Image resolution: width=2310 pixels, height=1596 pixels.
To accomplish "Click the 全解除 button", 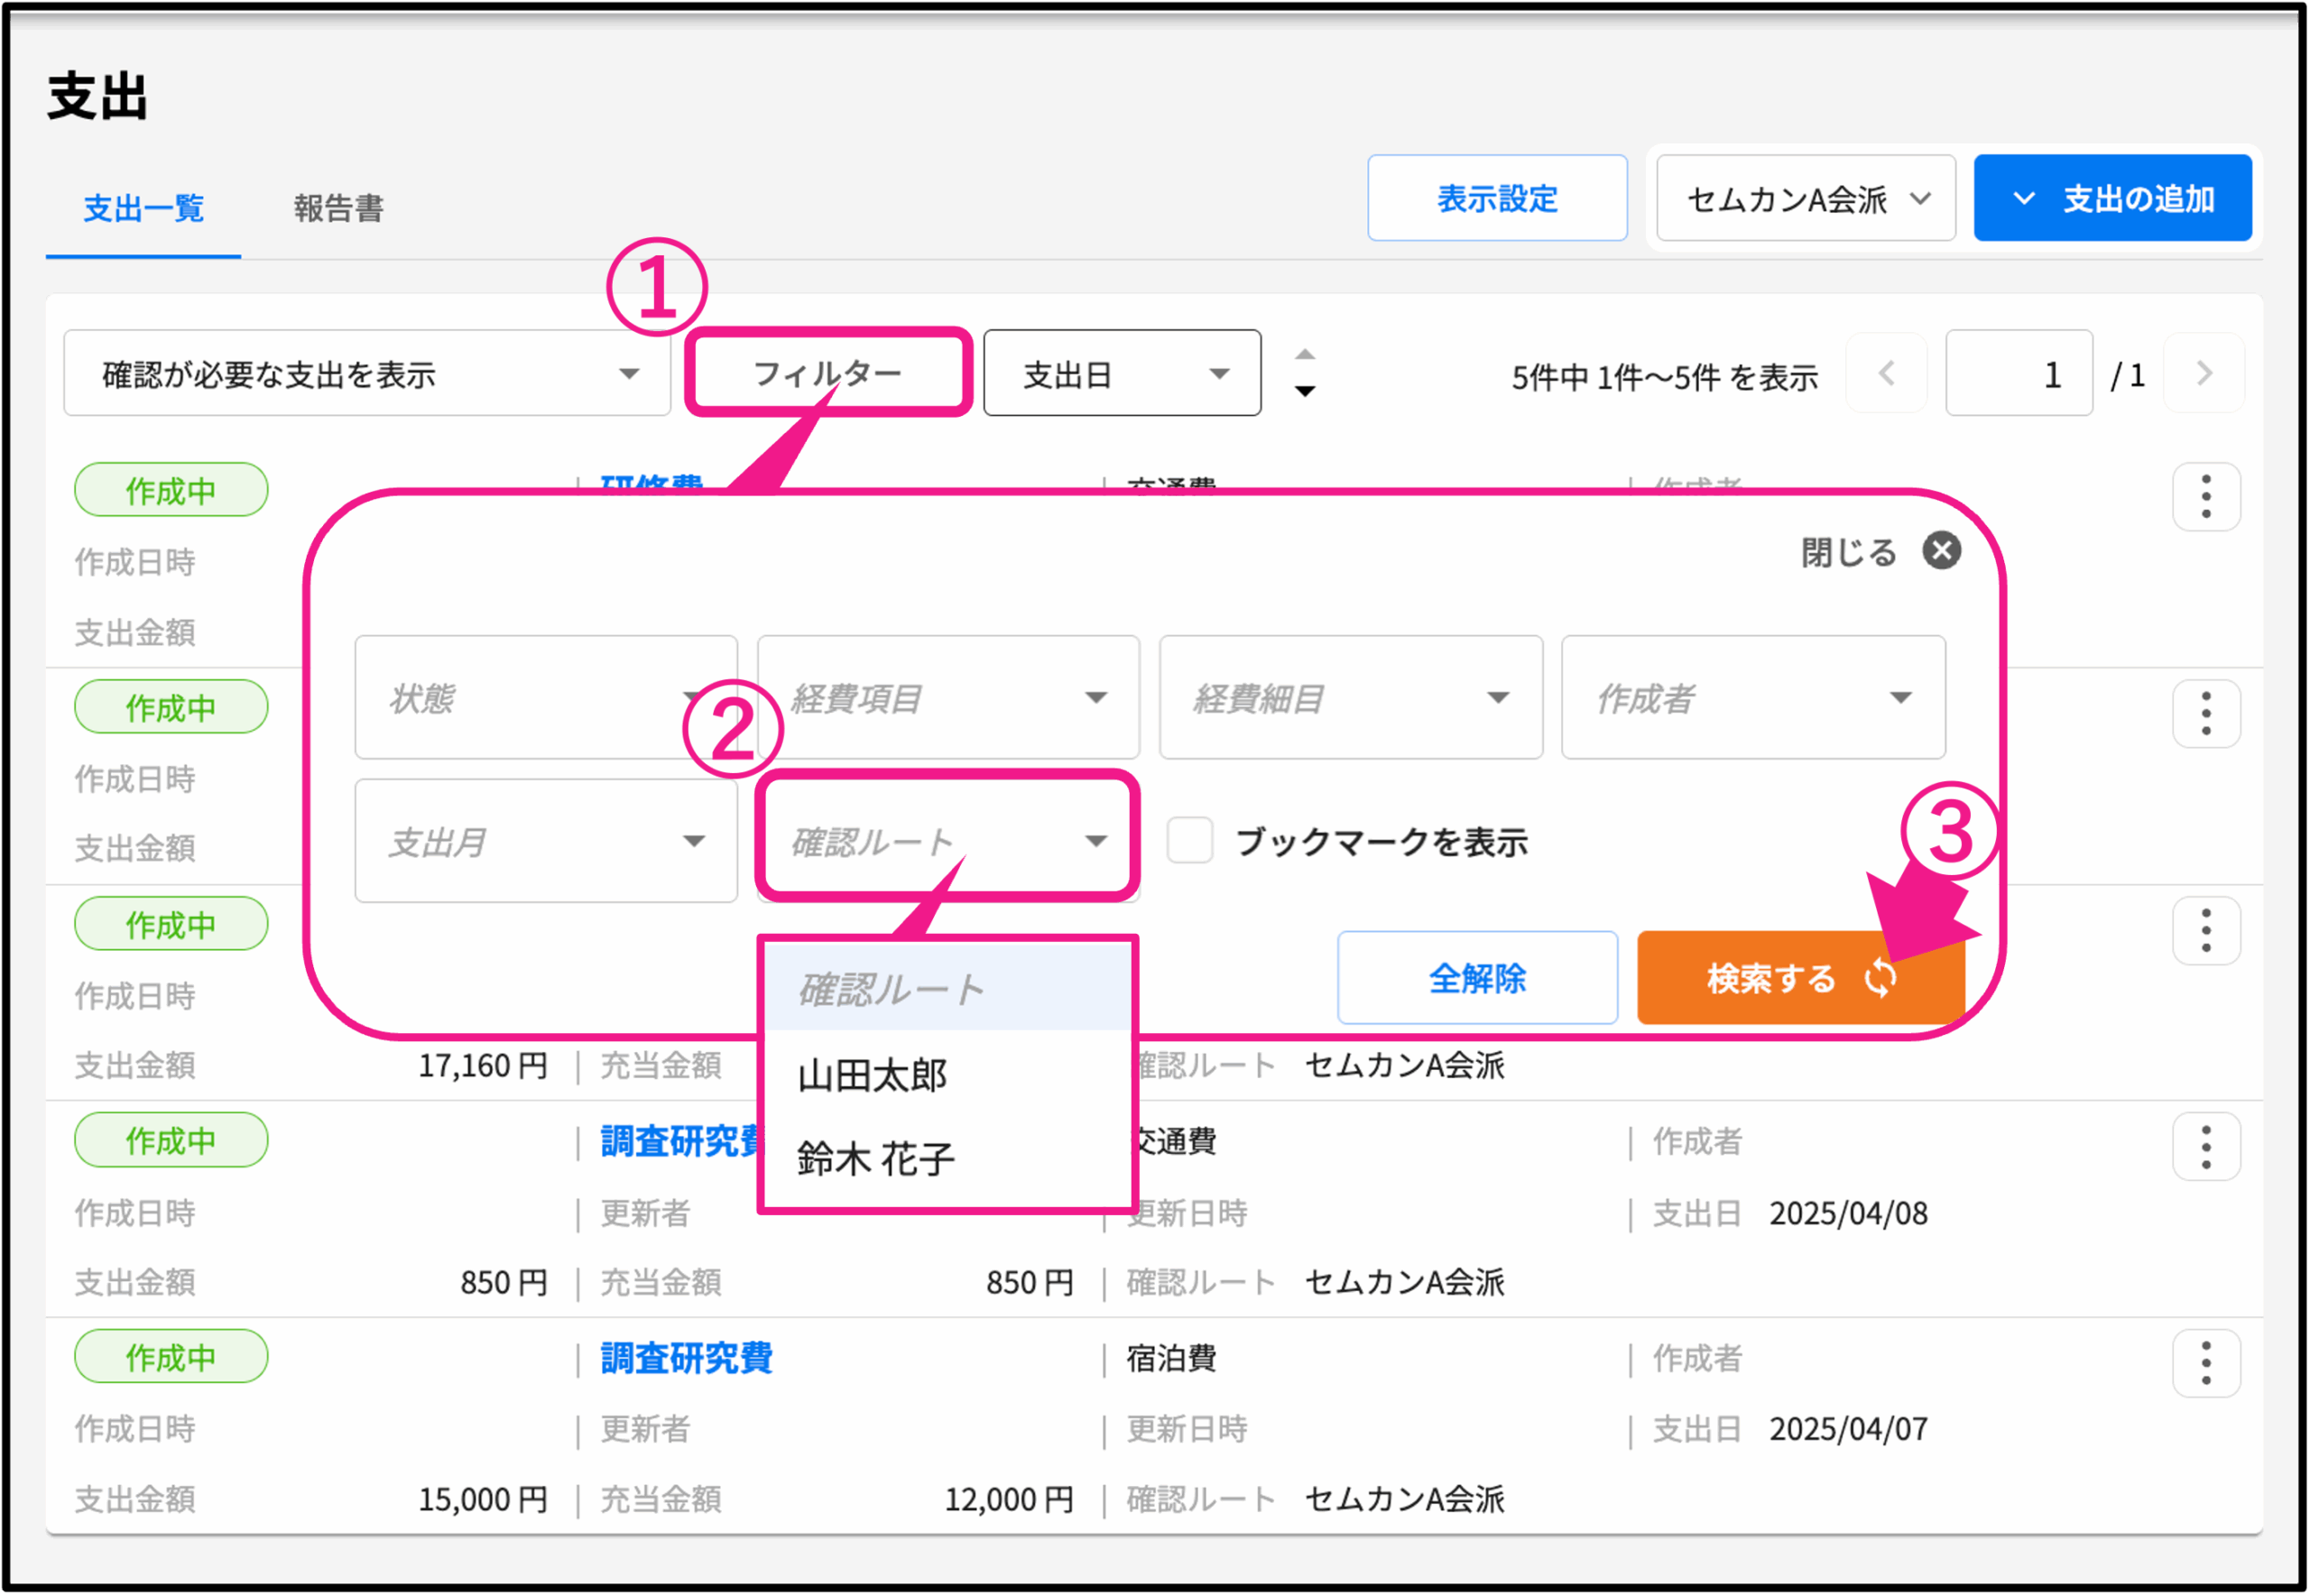I will (x=1476, y=978).
